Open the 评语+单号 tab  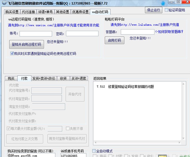click(45, 12)
